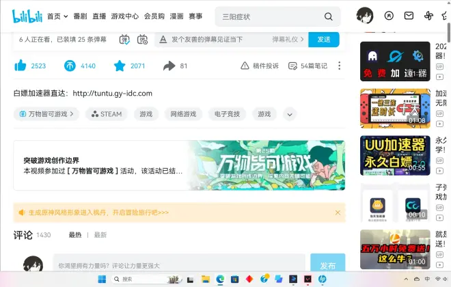The image size is (451, 287).
Task: Open the danmaku font style selector
Action: point(163,40)
